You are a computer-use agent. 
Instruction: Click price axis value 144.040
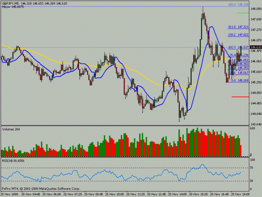tap(256, 114)
